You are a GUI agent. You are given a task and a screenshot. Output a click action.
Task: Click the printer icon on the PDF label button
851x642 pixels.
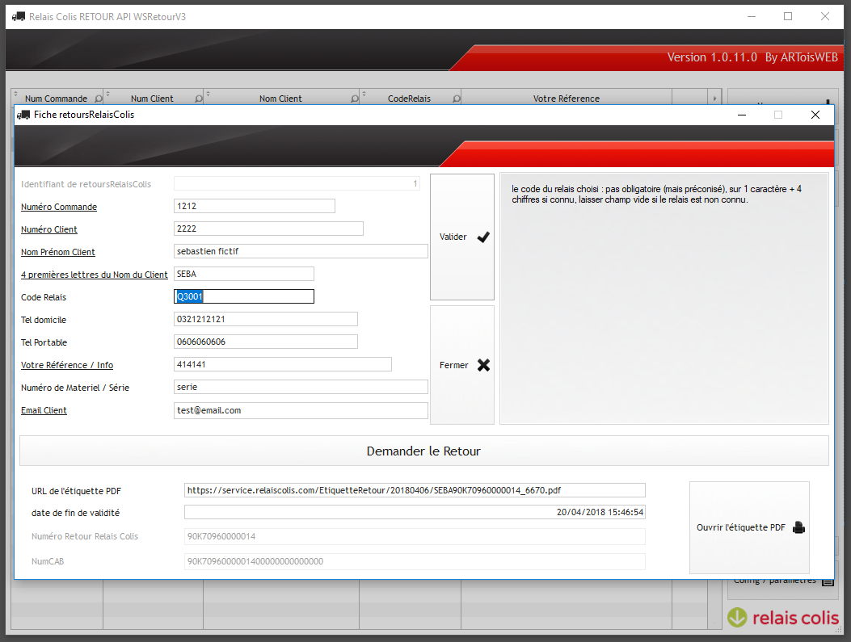tap(798, 527)
